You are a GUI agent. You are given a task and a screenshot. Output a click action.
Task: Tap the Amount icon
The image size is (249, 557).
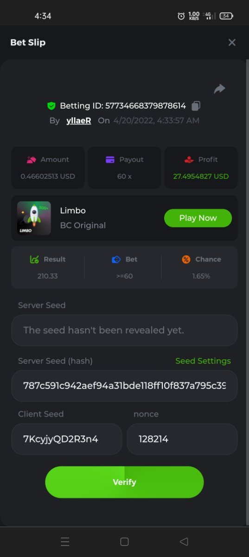31,159
